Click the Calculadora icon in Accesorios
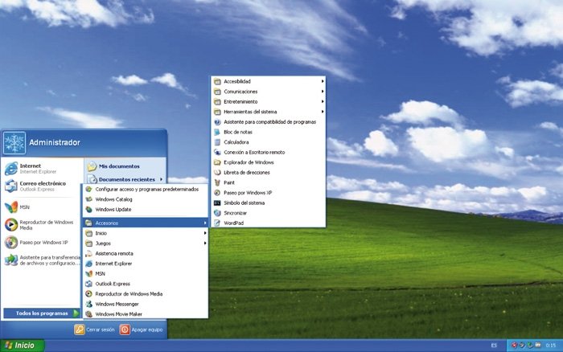Viewport: 563px width, 352px height. click(217, 142)
